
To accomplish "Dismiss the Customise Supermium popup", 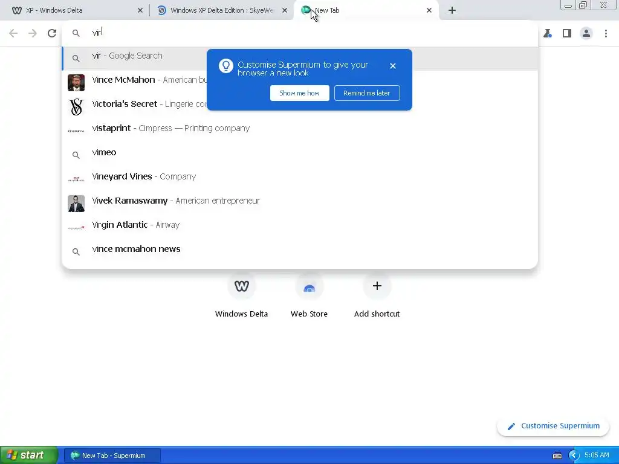I will (392, 66).
